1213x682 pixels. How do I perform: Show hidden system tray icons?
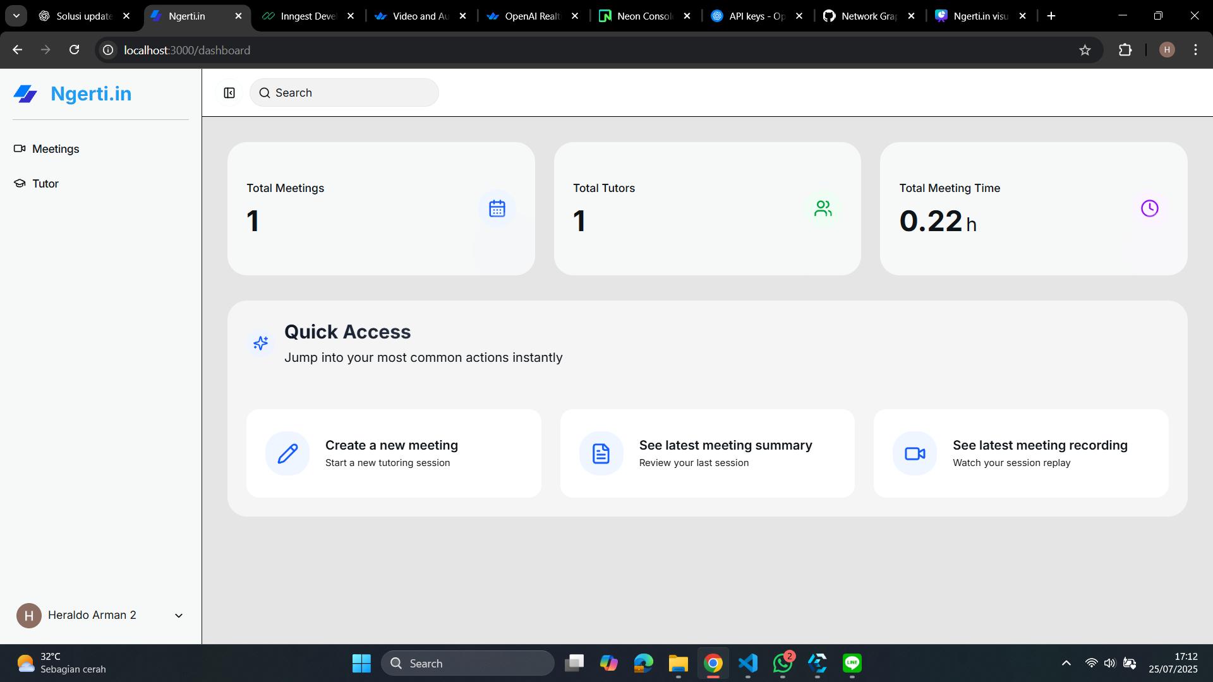(x=1066, y=663)
